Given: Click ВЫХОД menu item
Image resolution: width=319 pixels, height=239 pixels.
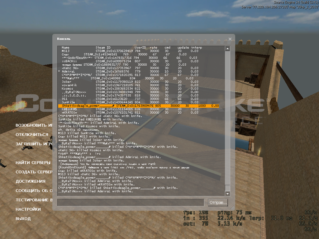Looking at the screenshot, I should point(23,219).
